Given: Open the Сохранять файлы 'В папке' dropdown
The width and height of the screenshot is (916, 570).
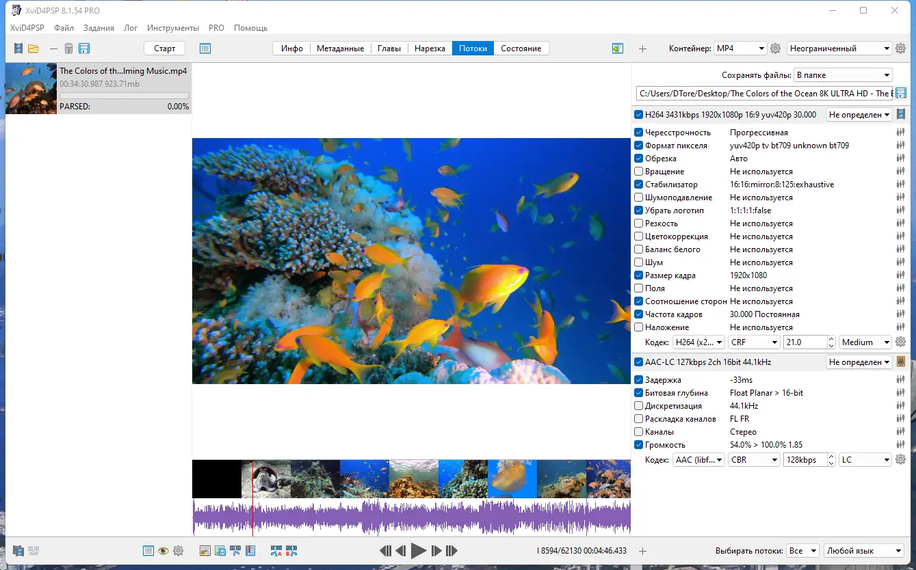Looking at the screenshot, I should point(843,75).
